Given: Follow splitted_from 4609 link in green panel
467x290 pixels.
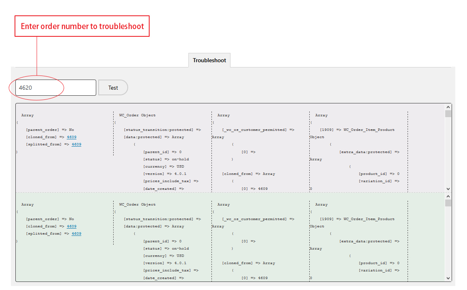Looking at the screenshot, I should pos(76,233).
